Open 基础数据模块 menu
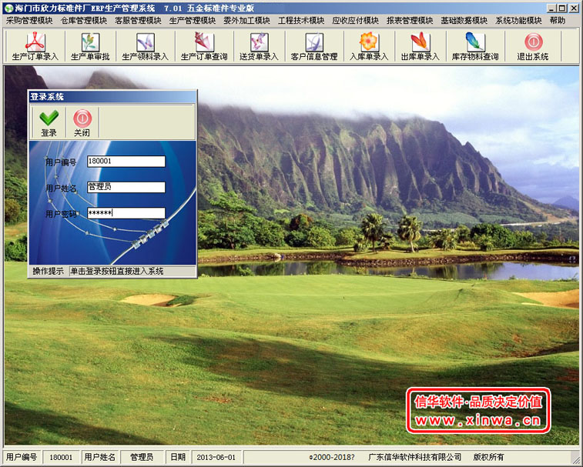 coord(464,21)
